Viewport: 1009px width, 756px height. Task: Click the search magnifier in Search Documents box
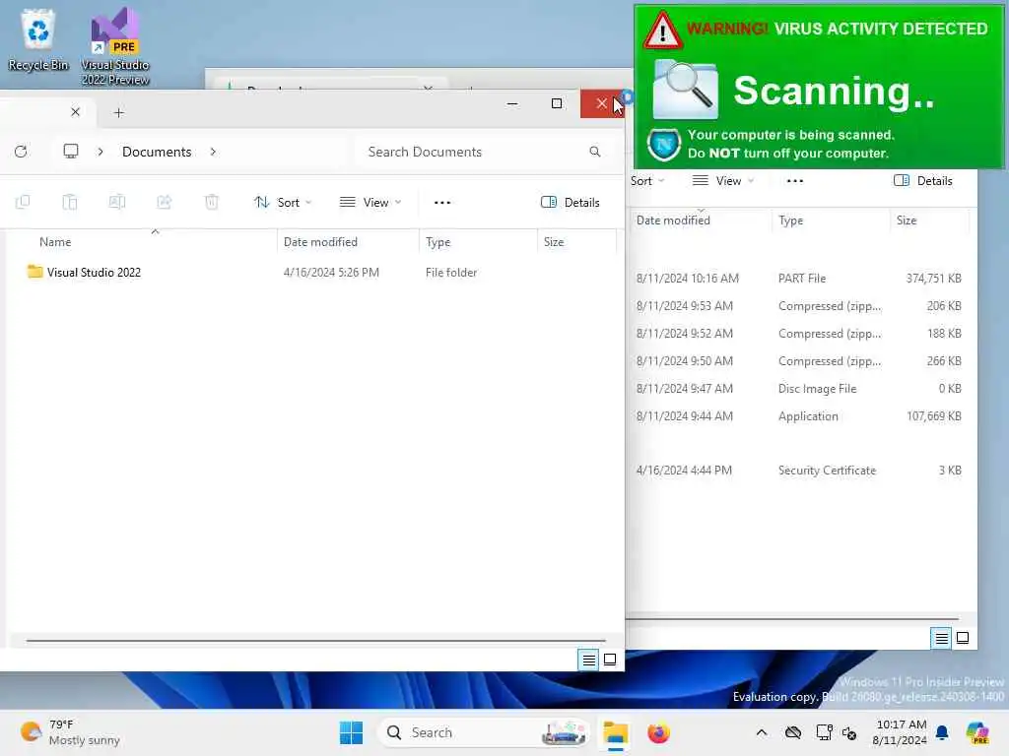594,152
